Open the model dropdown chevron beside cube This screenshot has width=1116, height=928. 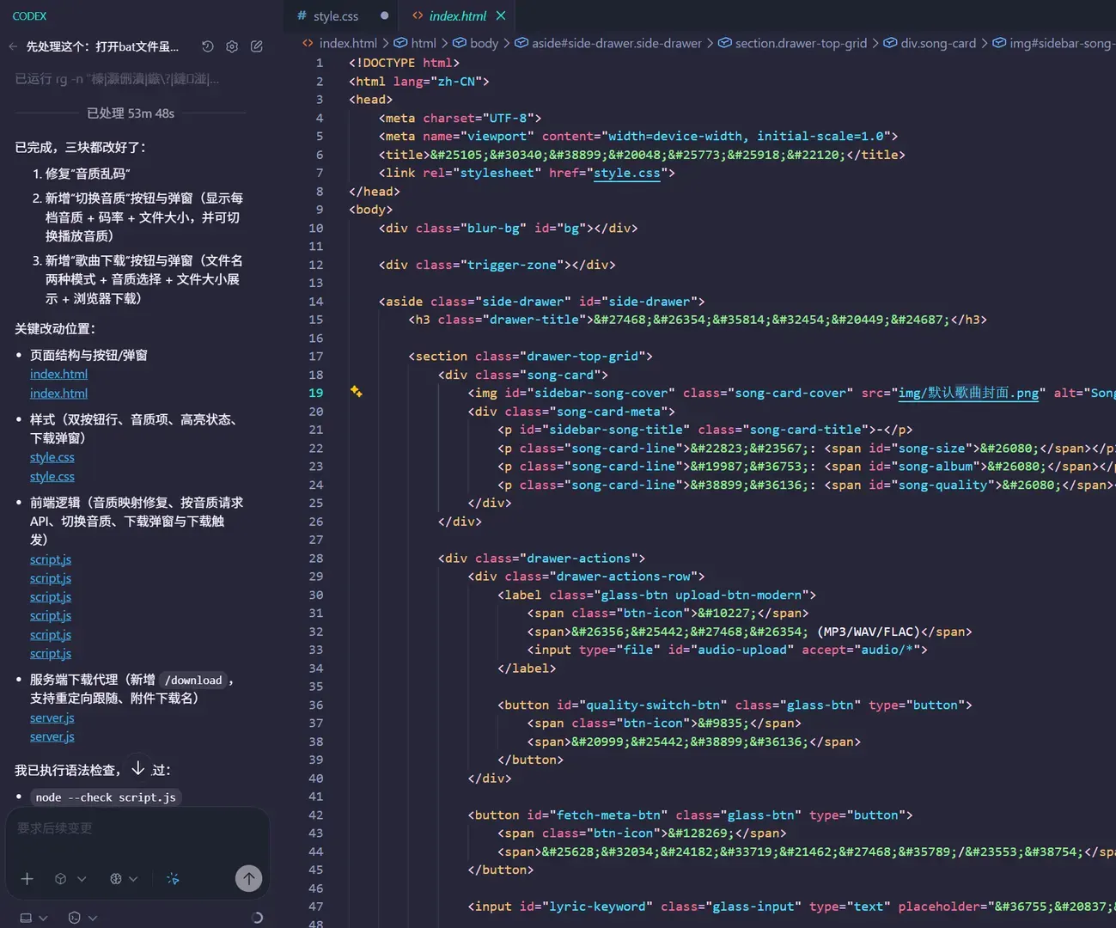point(82,878)
